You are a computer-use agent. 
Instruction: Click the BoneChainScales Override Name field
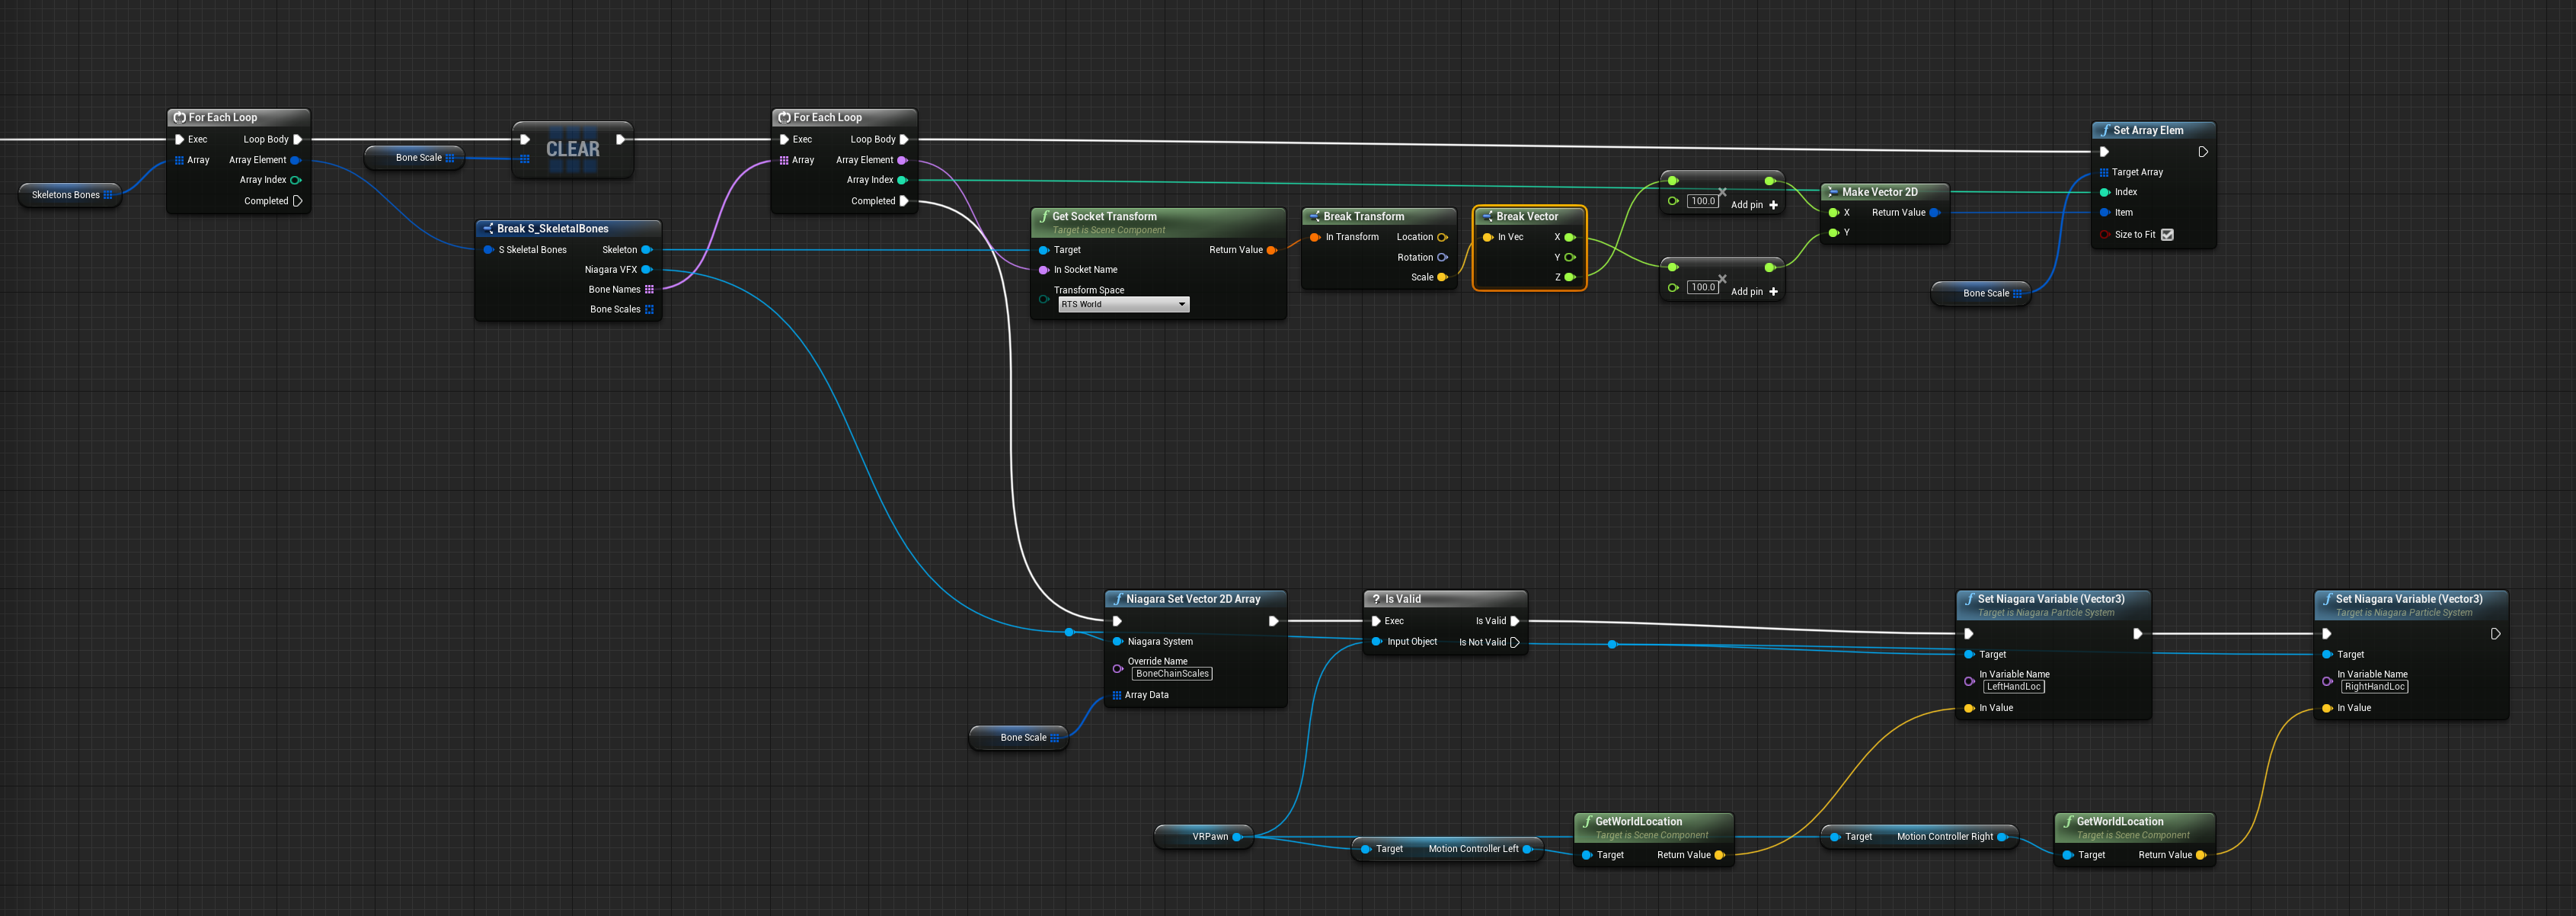tap(1172, 674)
